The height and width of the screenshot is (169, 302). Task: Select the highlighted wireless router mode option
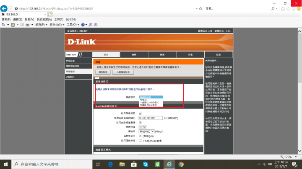click(x=151, y=97)
